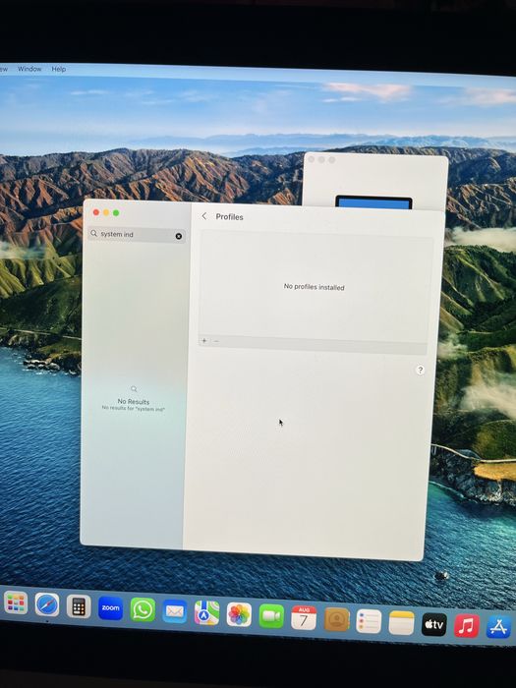
Task: Open the Calculator app in the Dock
Action: pyautogui.click(x=79, y=606)
